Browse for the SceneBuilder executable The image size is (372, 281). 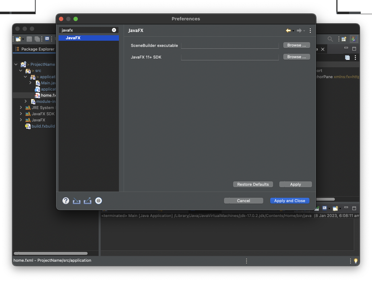[x=297, y=45]
